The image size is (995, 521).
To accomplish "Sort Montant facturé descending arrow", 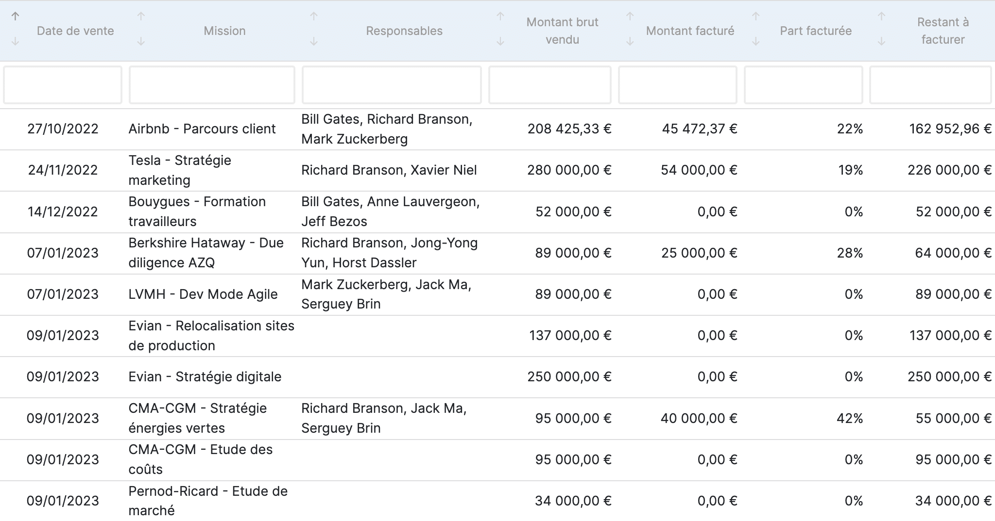I will pos(630,42).
